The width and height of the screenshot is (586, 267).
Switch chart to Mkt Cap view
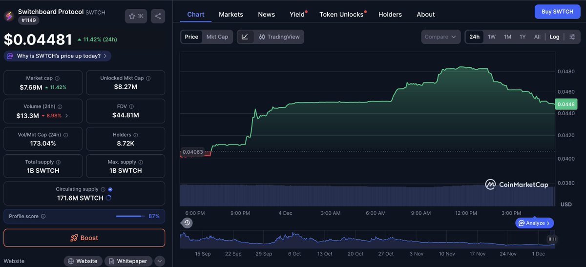coord(217,37)
